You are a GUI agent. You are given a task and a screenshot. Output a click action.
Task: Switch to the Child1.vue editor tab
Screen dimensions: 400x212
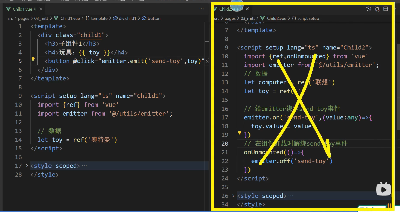pos(22,9)
